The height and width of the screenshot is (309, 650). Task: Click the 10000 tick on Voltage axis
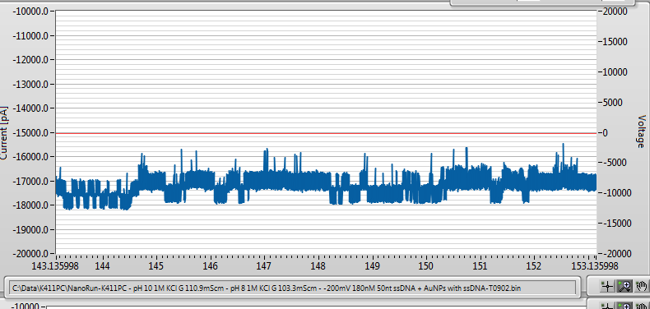(x=615, y=71)
